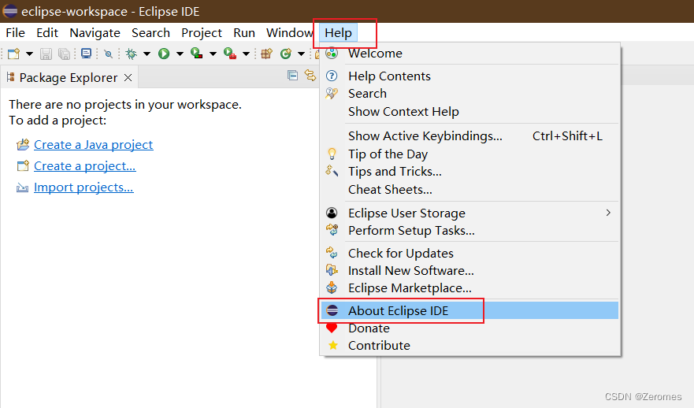Click the New wizard toolbar icon
Screen dimensions: 694x408
tap(13, 54)
